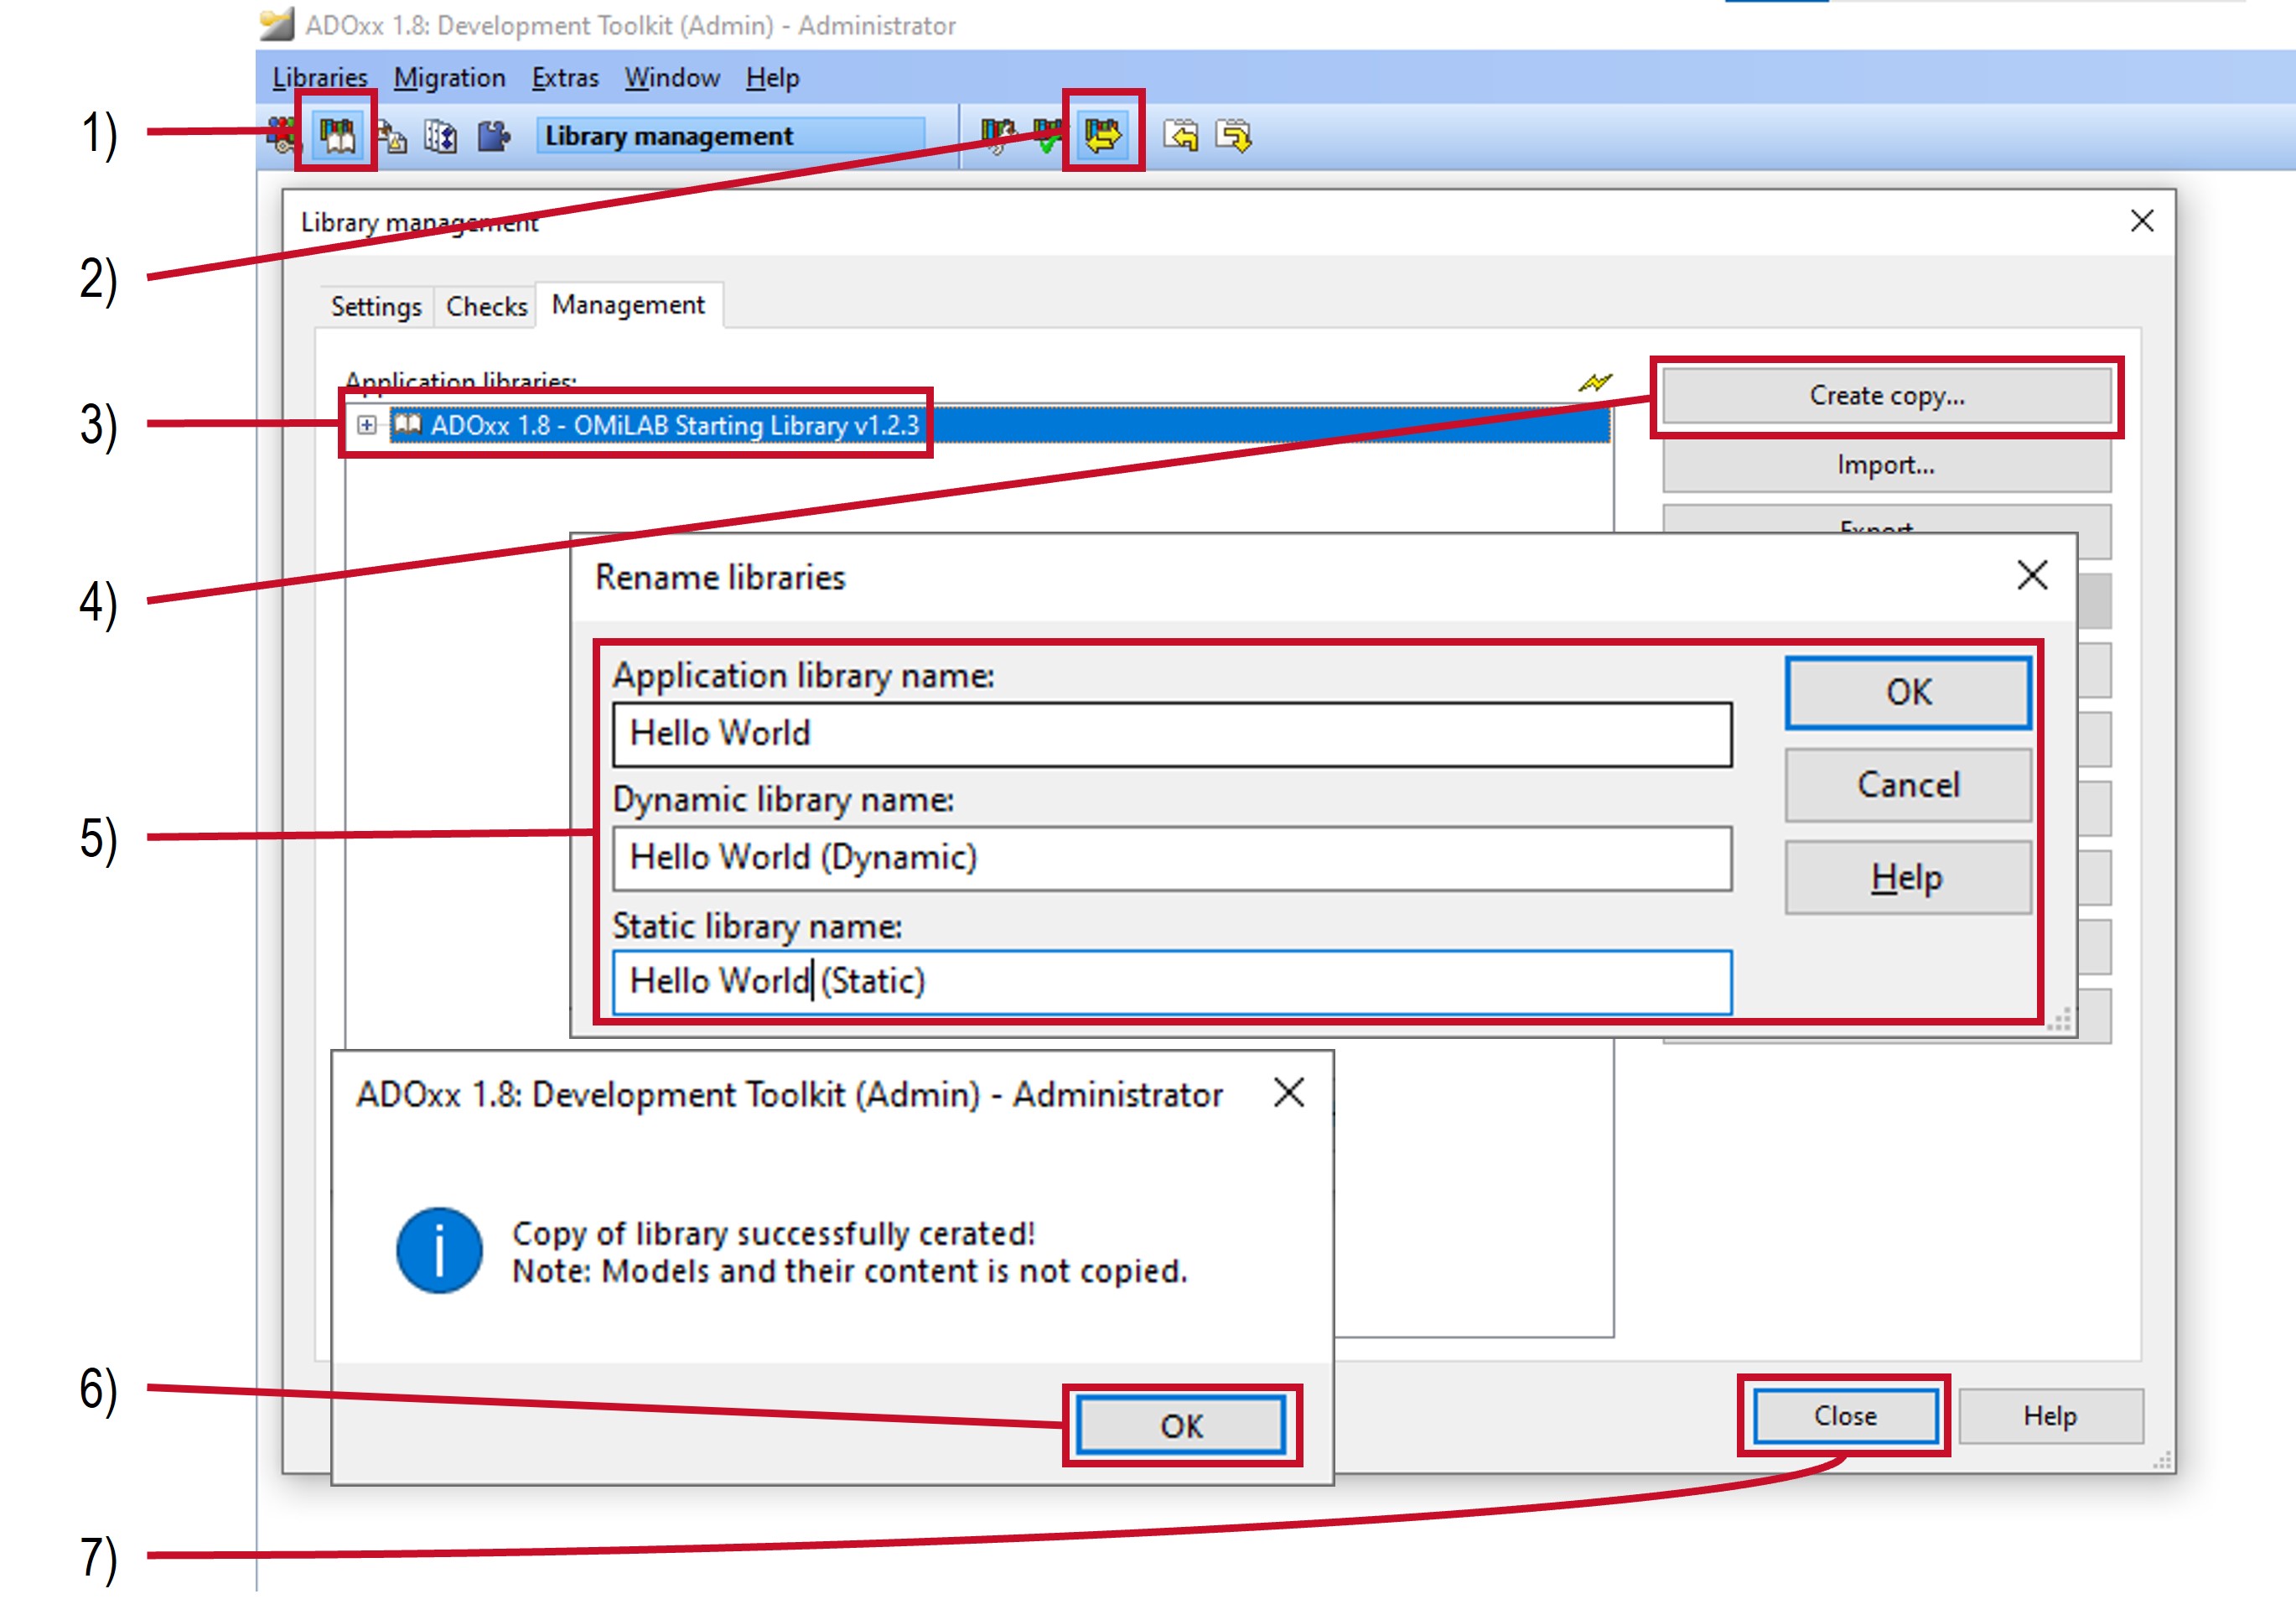Click the library Management icon with yellow arrows
The image size is (2296, 1620).
(1103, 134)
